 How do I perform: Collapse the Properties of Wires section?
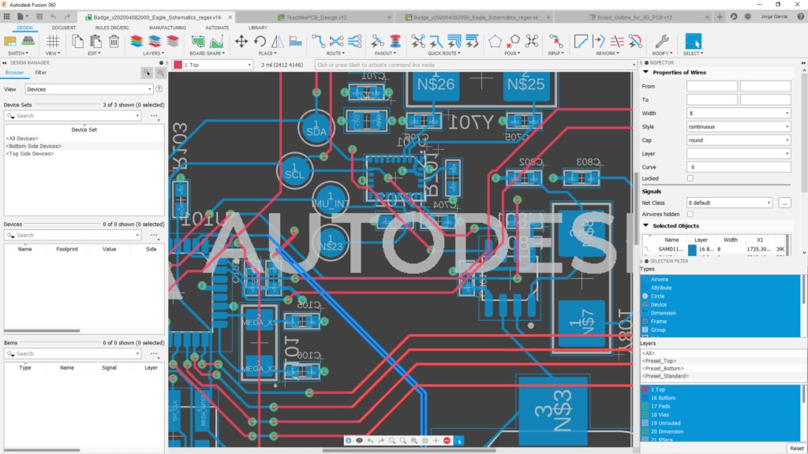point(646,73)
